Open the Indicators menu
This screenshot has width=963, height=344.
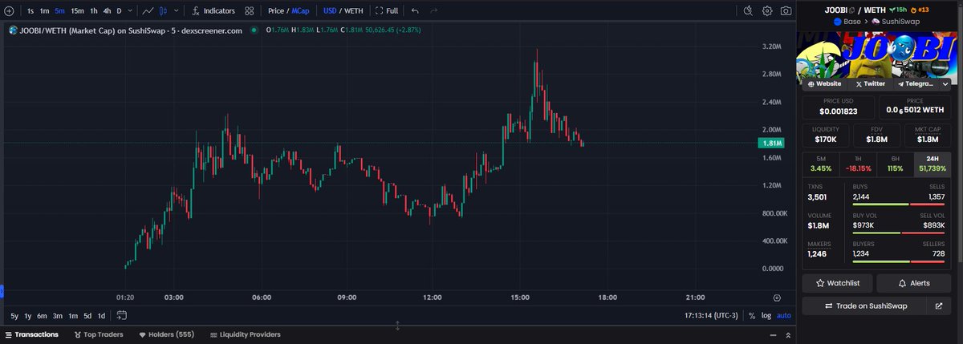[213, 11]
